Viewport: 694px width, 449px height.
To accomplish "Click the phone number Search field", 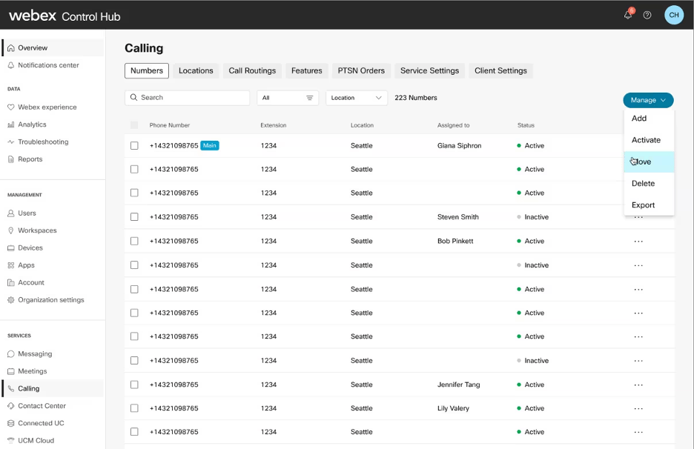I will click(187, 97).
